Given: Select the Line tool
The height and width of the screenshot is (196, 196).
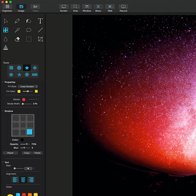Looking at the screenshot, I should click(x=40, y=30).
